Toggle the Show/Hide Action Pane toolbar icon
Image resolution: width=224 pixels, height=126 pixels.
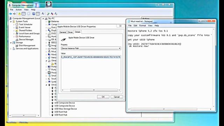(x=38, y=14)
